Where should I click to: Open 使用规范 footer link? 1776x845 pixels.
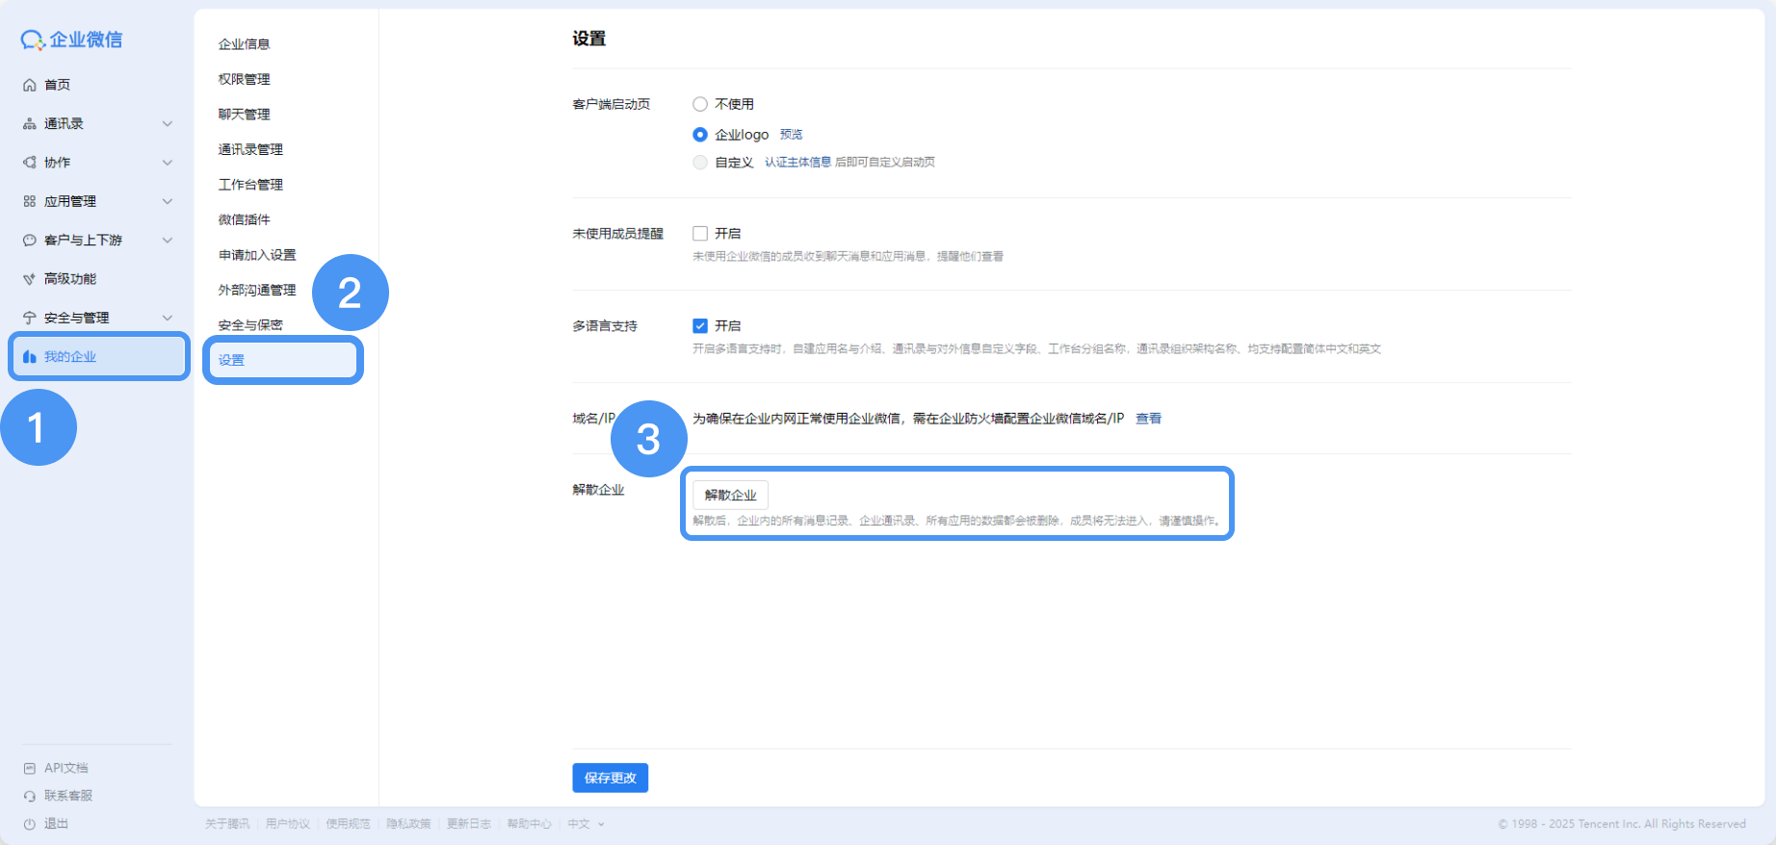click(348, 824)
